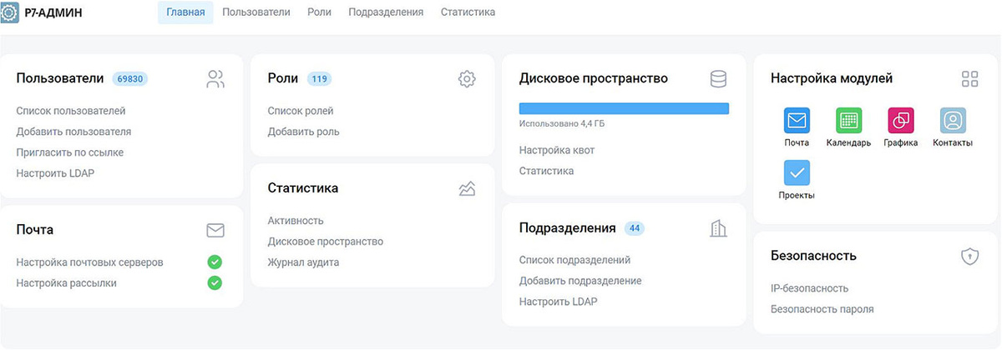Open the Контакты module icon
Image resolution: width=1002 pixels, height=350 pixels.
coord(953,120)
